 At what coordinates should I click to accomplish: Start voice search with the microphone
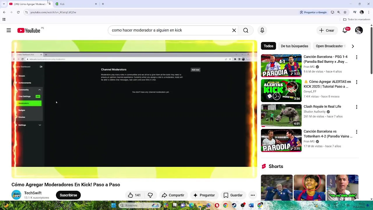[262, 30]
